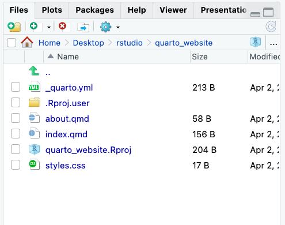Screen dimensions: 285x225
Task: Open the gear More options icon
Action: pos(105,27)
